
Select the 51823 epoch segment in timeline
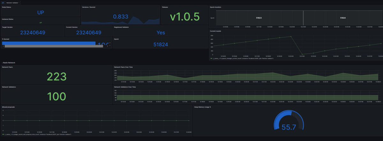[x=259, y=18]
